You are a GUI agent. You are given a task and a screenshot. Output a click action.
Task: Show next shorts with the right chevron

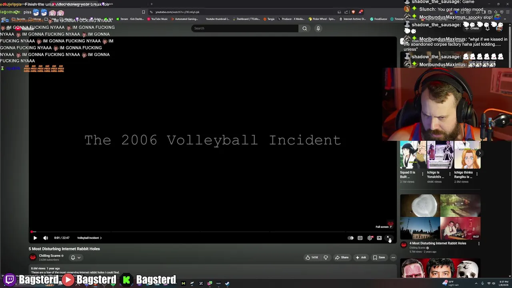click(x=480, y=153)
